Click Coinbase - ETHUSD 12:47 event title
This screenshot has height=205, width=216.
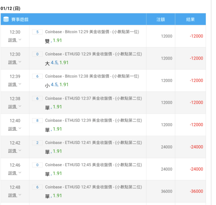(94, 187)
